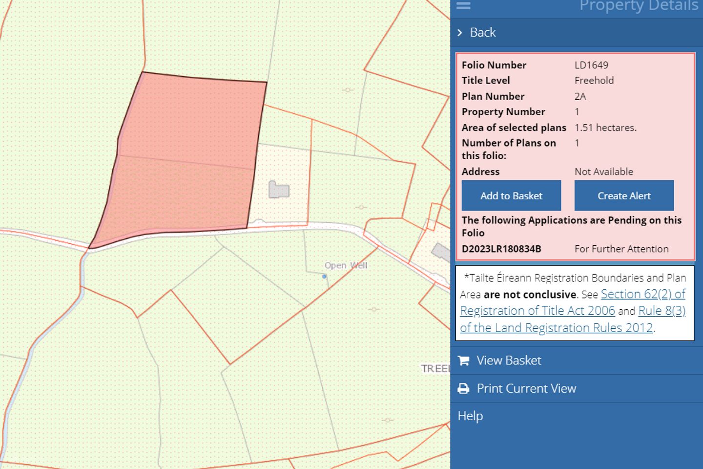The width and height of the screenshot is (703, 469).
Task: Click the folio number LD1649
Action: (x=591, y=65)
